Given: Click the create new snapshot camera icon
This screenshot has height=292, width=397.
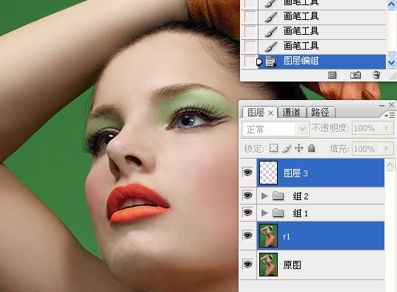Looking at the screenshot, I should pyautogui.click(x=356, y=75).
